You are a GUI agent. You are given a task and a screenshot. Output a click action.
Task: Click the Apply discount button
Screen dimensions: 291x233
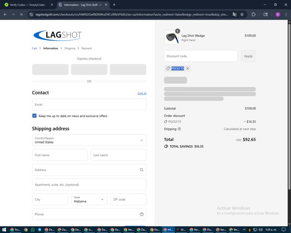(x=248, y=56)
